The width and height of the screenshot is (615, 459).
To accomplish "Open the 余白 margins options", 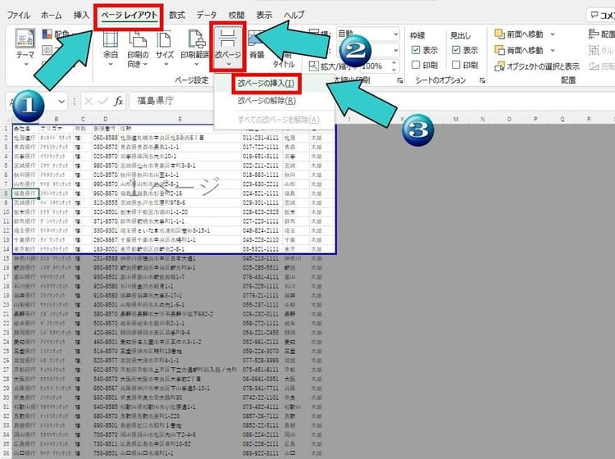I will (x=110, y=48).
